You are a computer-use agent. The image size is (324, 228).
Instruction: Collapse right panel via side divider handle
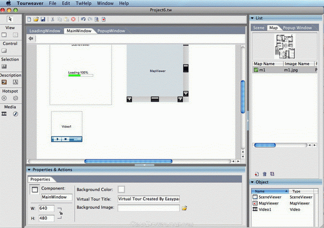tap(248, 120)
